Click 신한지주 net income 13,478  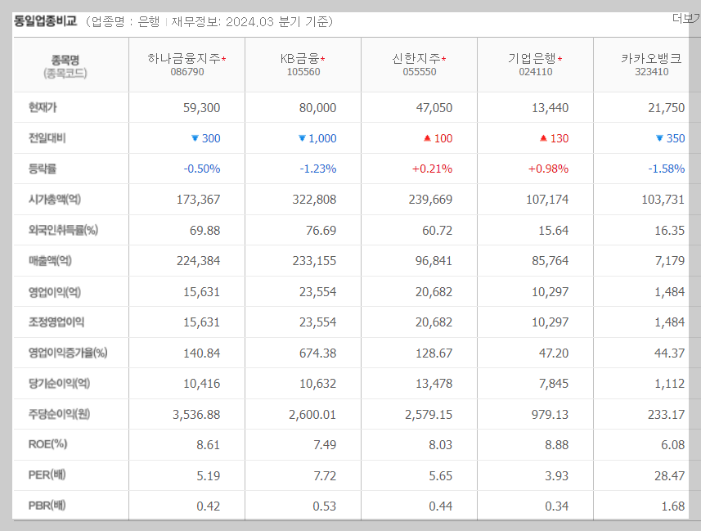click(x=434, y=384)
